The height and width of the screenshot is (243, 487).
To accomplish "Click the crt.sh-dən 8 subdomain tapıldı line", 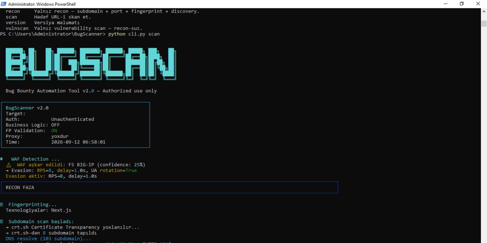I will [51, 233].
